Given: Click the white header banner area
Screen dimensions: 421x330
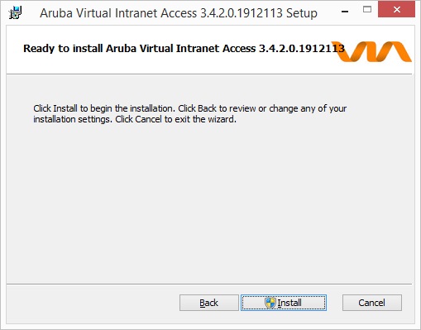Looking at the screenshot, I should (x=209, y=50).
